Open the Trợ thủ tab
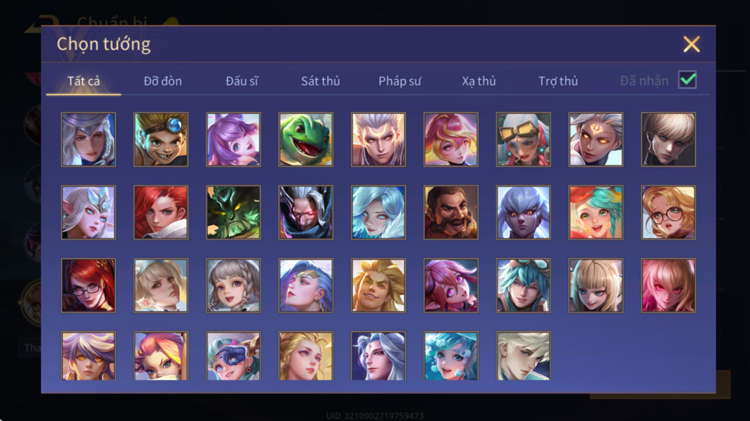The image size is (750, 421). click(x=558, y=81)
